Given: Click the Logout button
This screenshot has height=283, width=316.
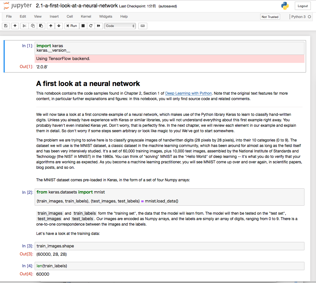Looking at the screenshot, I should [303, 6].
